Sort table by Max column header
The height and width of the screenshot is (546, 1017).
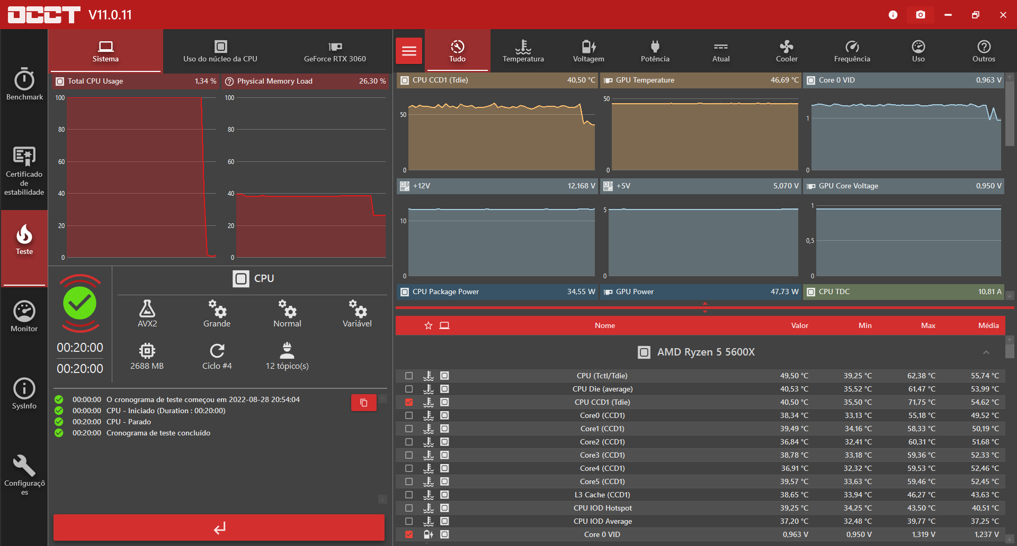928,325
